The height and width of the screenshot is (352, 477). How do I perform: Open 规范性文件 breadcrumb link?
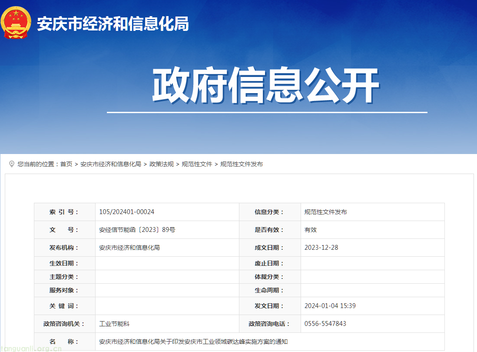click(x=197, y=164)
